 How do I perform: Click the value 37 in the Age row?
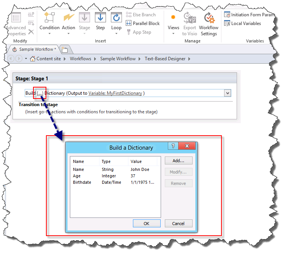(x=133, y=176)
